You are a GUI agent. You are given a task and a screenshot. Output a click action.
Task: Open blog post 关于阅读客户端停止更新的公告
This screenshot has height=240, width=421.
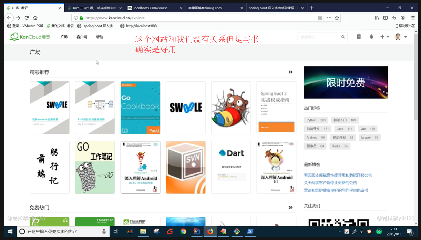click(330, 183)
